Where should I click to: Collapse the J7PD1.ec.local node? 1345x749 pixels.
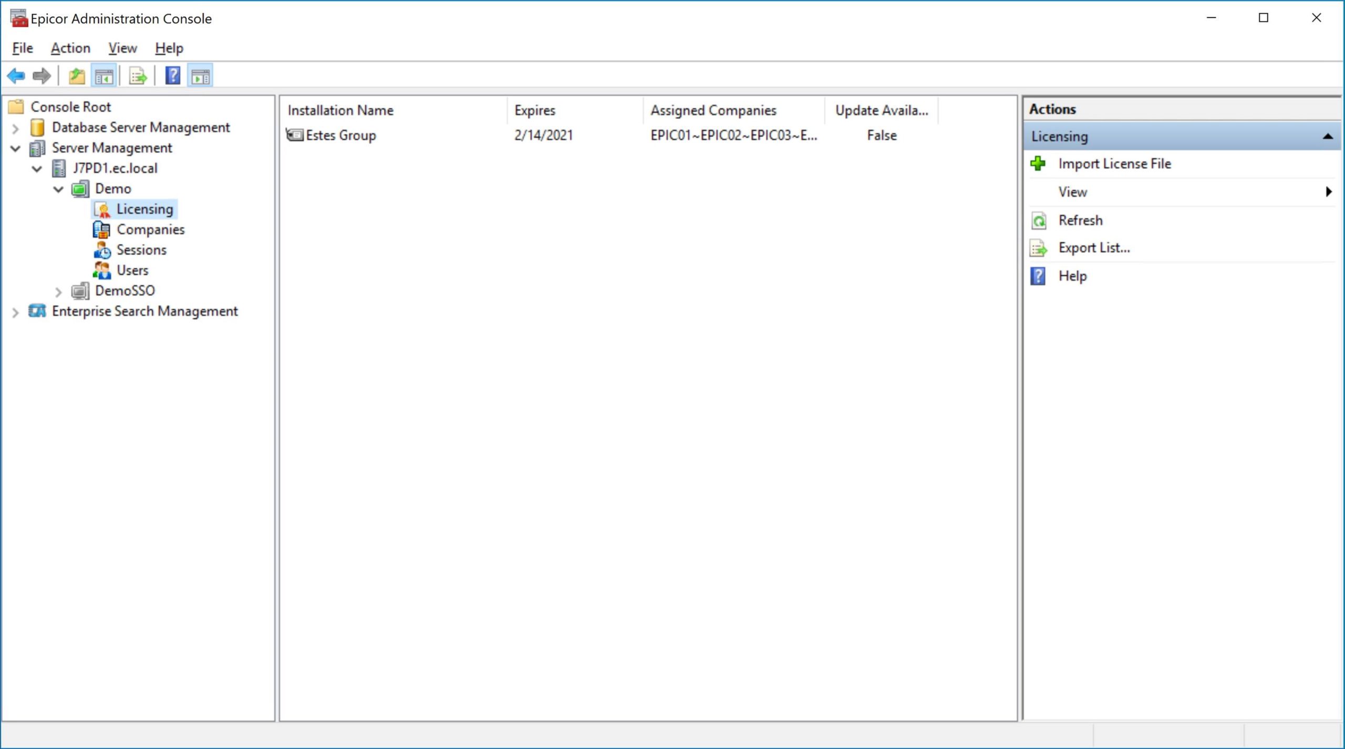click(37, 169)
